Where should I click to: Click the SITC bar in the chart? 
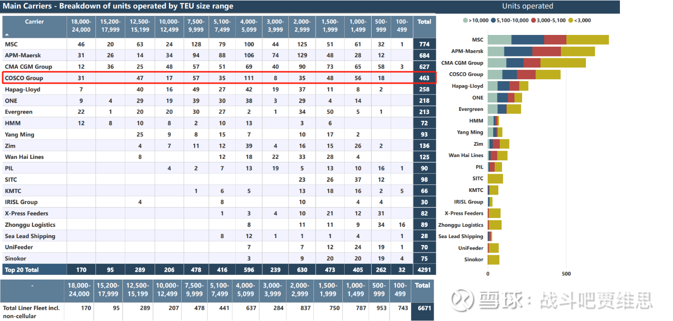495,178
